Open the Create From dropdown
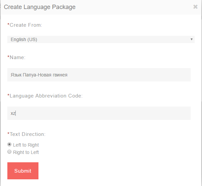202x186 pixels. point(101,39)
